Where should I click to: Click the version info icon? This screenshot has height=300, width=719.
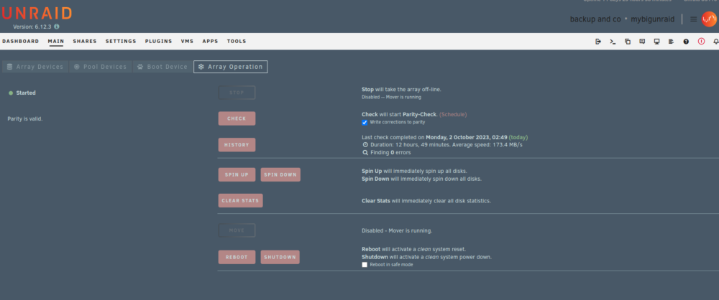[56, 27]
